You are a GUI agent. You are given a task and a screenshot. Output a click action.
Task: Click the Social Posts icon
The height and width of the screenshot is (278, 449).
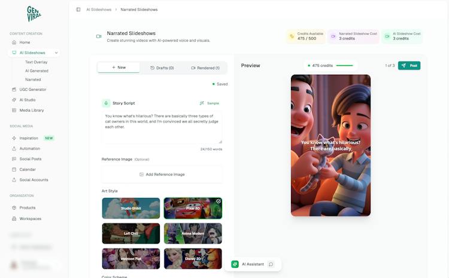point(14,159)
